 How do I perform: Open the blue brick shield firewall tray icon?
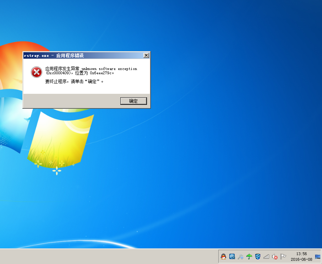[258, 257]
